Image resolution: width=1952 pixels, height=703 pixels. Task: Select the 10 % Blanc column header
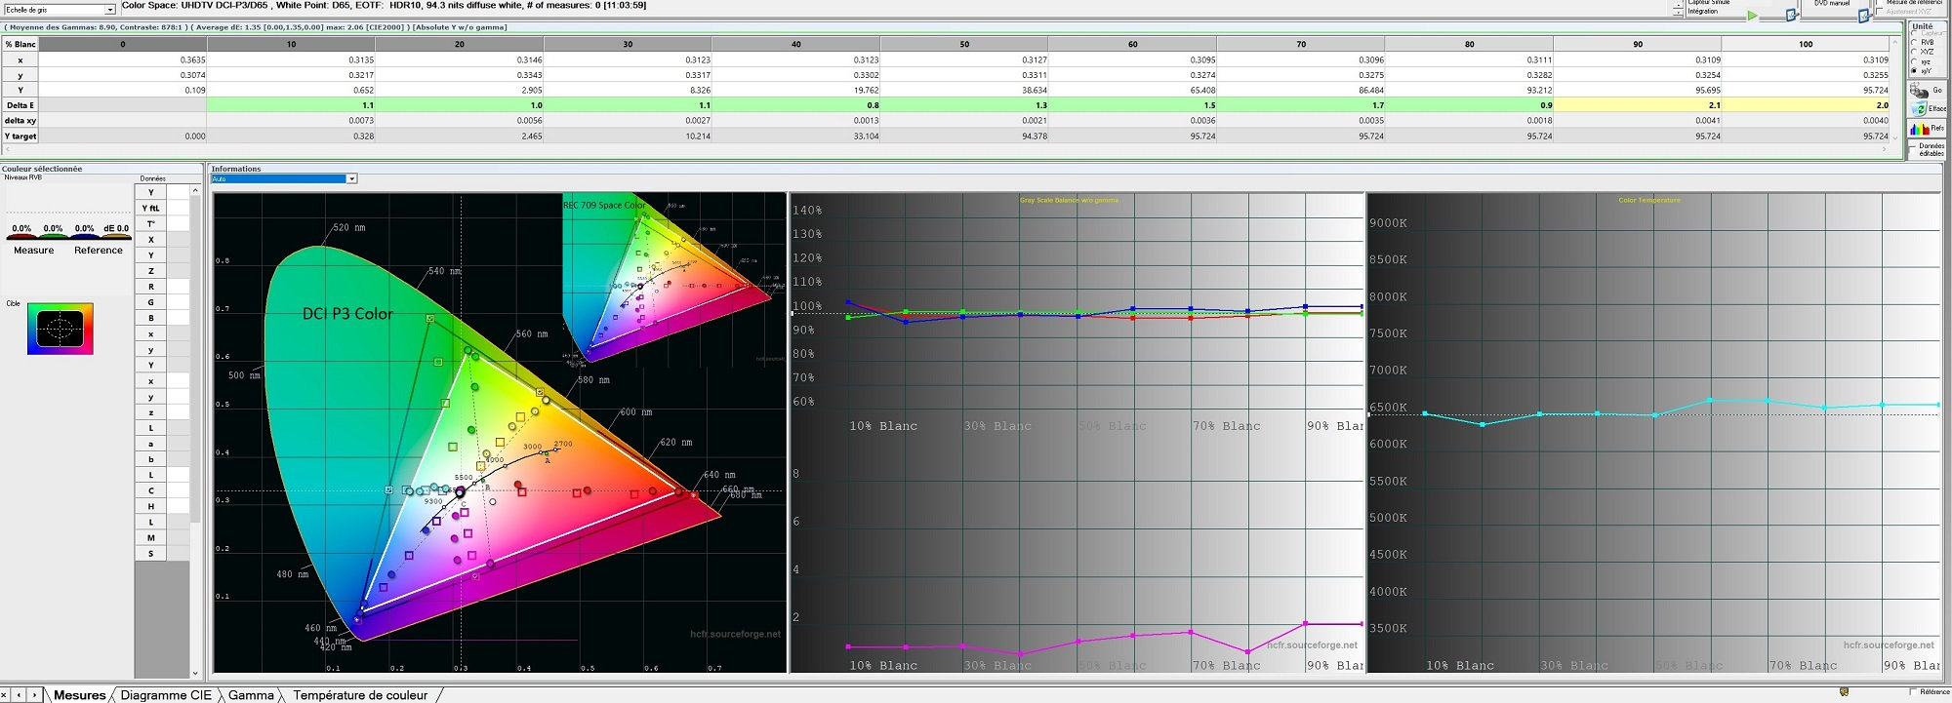(291, 44)
